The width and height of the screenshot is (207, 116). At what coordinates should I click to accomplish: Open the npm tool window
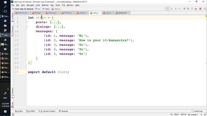[x=12, y=105]
